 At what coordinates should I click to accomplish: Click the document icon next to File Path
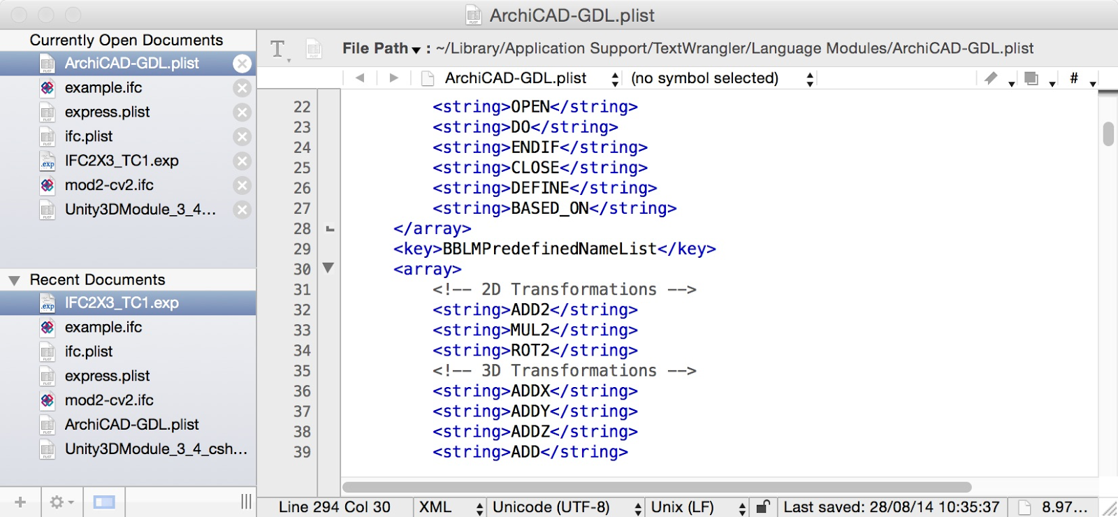coord(314,49)
